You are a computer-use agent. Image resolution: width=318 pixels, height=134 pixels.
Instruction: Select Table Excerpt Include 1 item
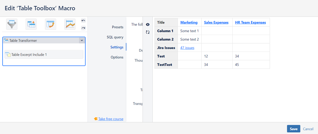coord(44,54)
